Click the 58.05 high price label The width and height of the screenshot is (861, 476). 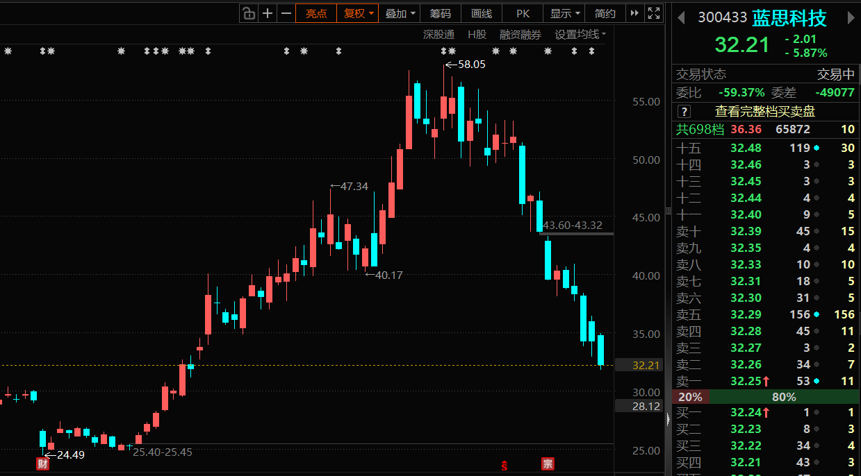[471, 64]
